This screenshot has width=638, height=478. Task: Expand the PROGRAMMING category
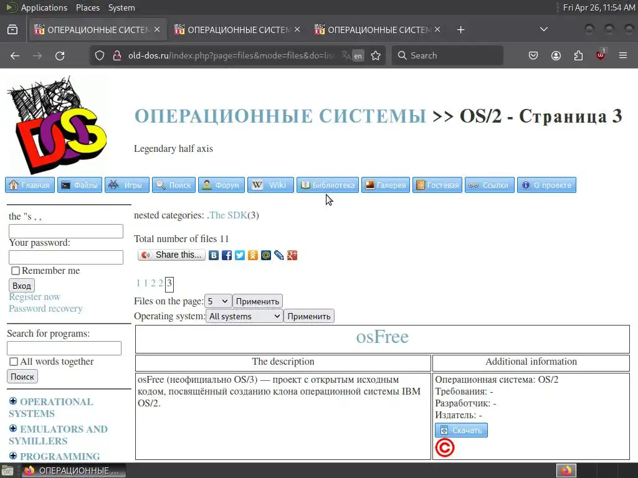pos(13,456)
